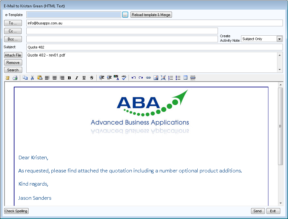Click the Paste clipboard icon
The image size is (288, 219).
[40, 78]
